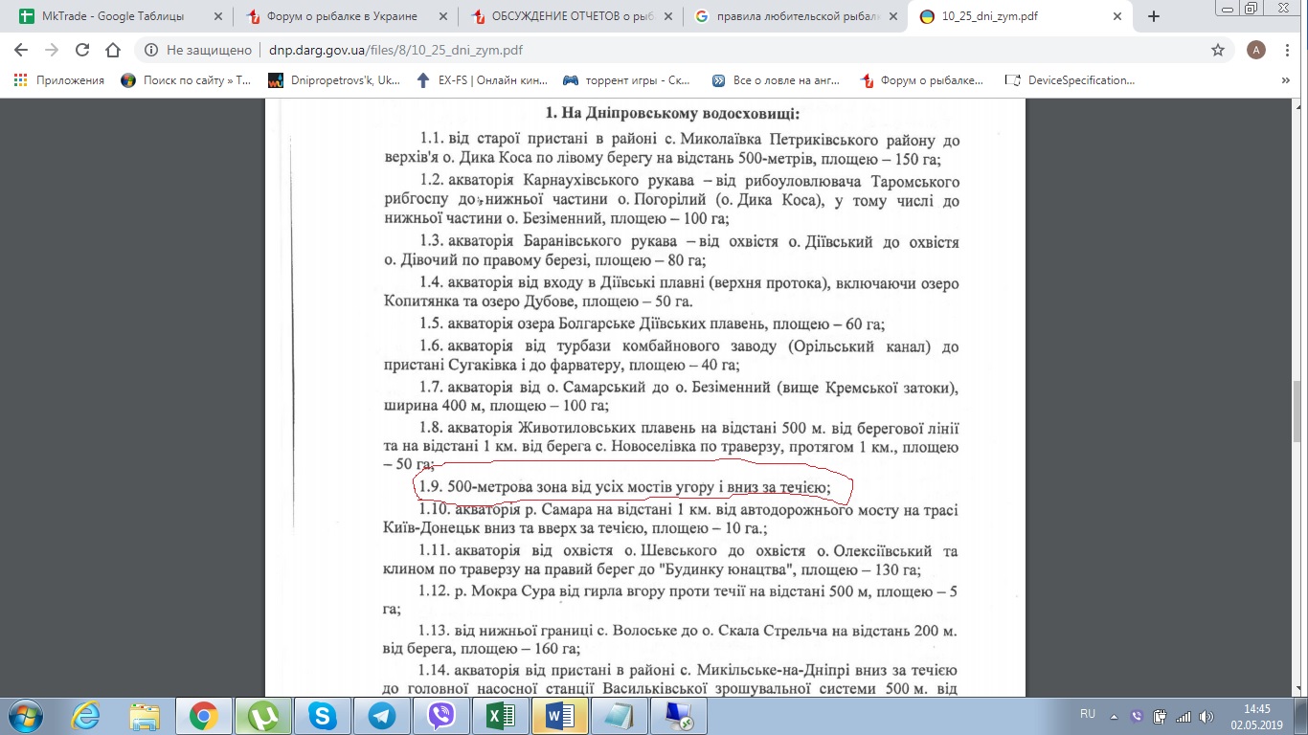
Task: Switch to Telegram in the taskbar
Action: [383, 715]
